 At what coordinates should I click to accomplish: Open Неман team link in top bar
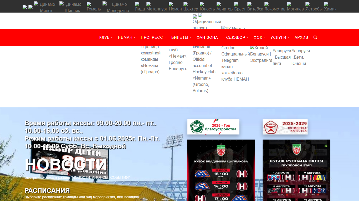click(175, 7)
